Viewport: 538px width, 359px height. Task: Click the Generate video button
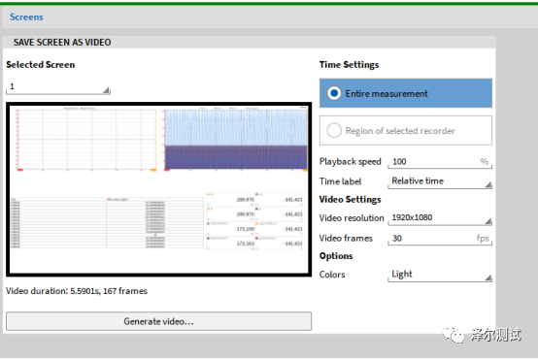pos(158,321)
